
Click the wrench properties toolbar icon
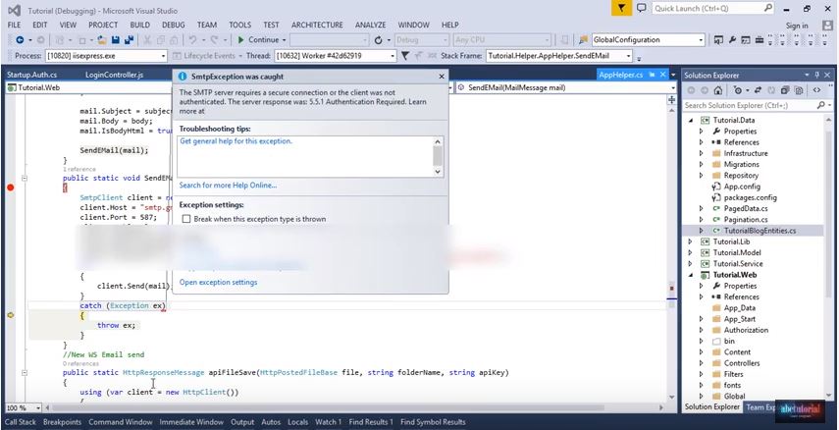point(732,40)
